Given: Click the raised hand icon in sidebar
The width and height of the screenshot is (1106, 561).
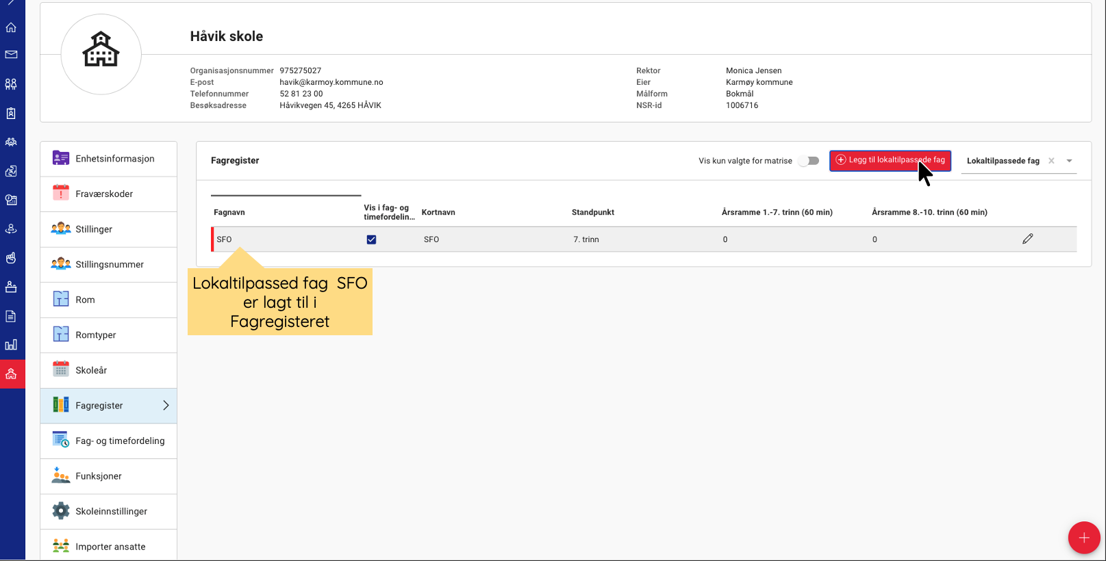Looking at the screenshot, I should [11, 258].
